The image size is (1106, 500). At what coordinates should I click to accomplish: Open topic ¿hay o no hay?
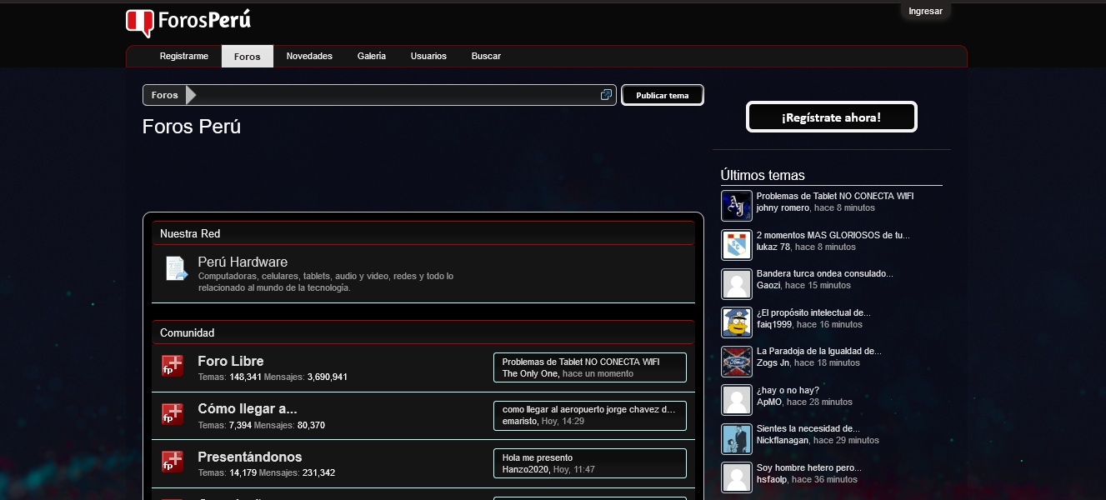[788, 390]
